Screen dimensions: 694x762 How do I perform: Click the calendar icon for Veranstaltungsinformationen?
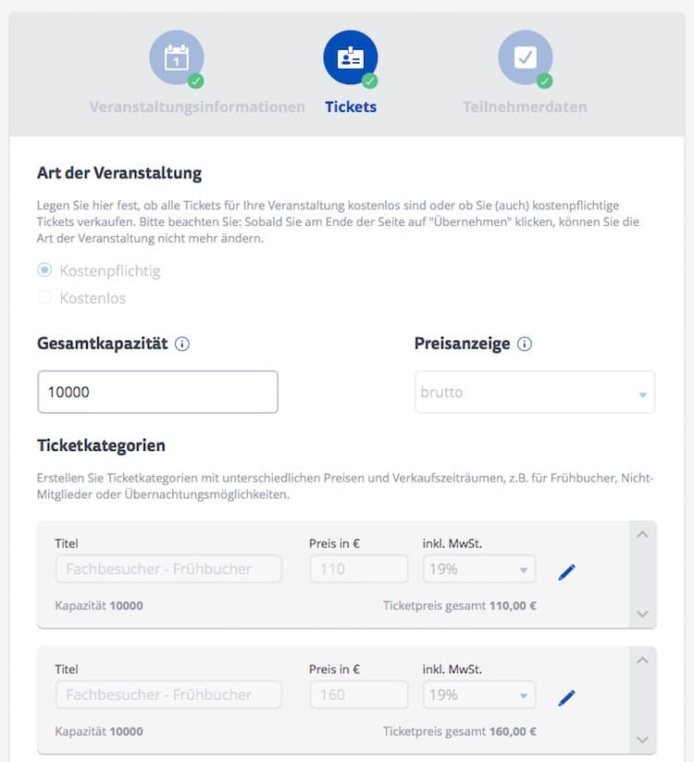[x=176, y=57]
